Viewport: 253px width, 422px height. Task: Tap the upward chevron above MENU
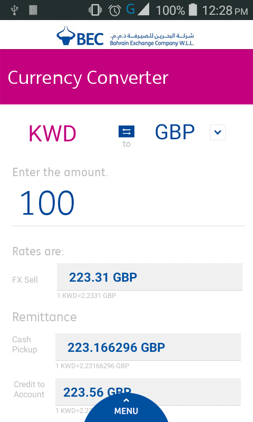point(126,400)
